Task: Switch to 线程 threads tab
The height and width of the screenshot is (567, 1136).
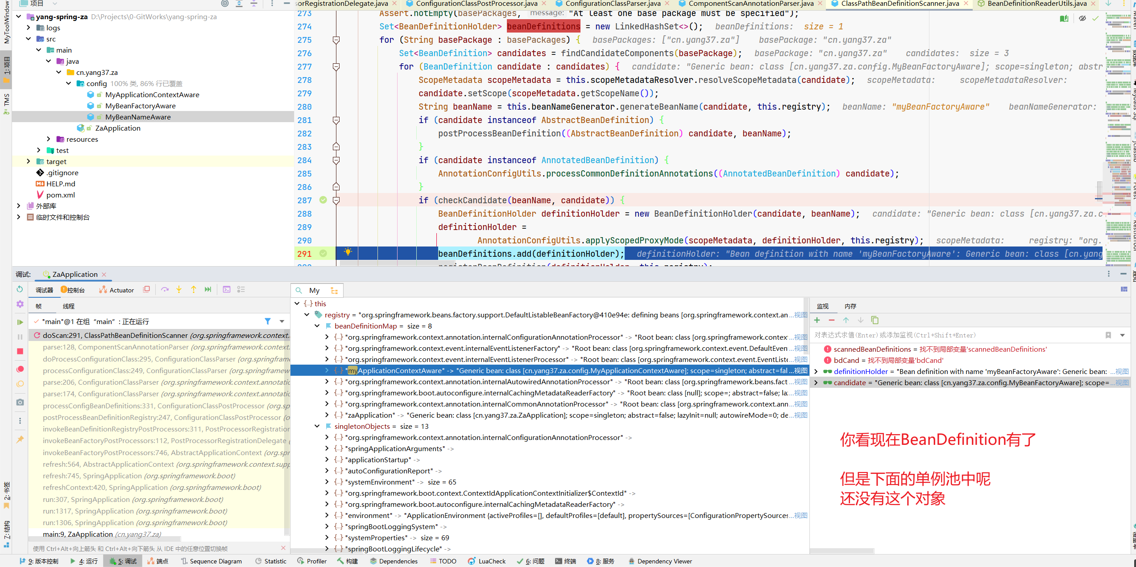Action: click(x=68, y=306)
